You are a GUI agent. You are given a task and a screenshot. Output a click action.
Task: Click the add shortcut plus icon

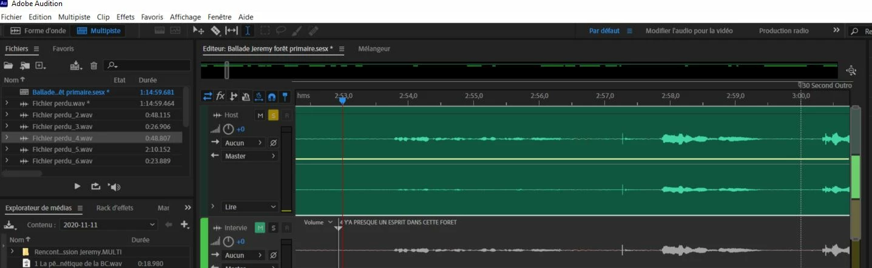coord(184,224)
